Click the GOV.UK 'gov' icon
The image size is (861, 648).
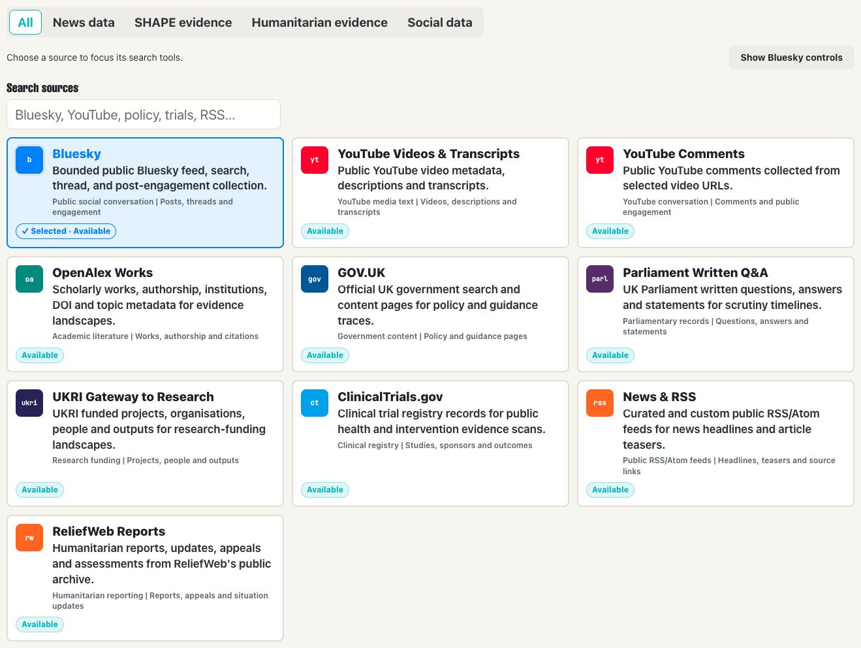315,279
